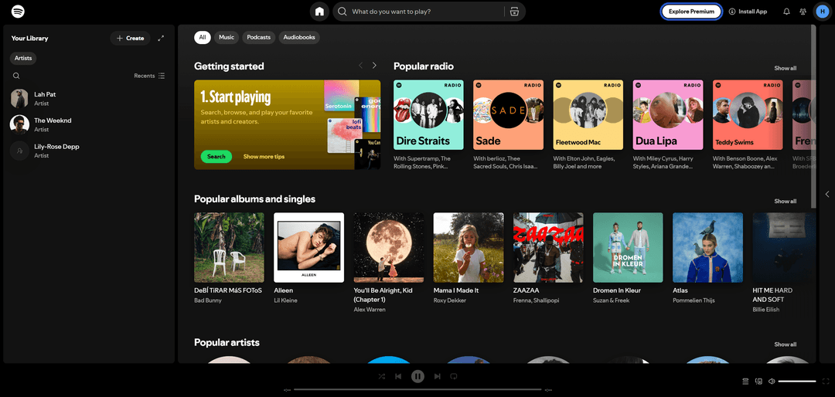Open Lily-Rose Depp in library
835x397 pixels.
(89, 151)
